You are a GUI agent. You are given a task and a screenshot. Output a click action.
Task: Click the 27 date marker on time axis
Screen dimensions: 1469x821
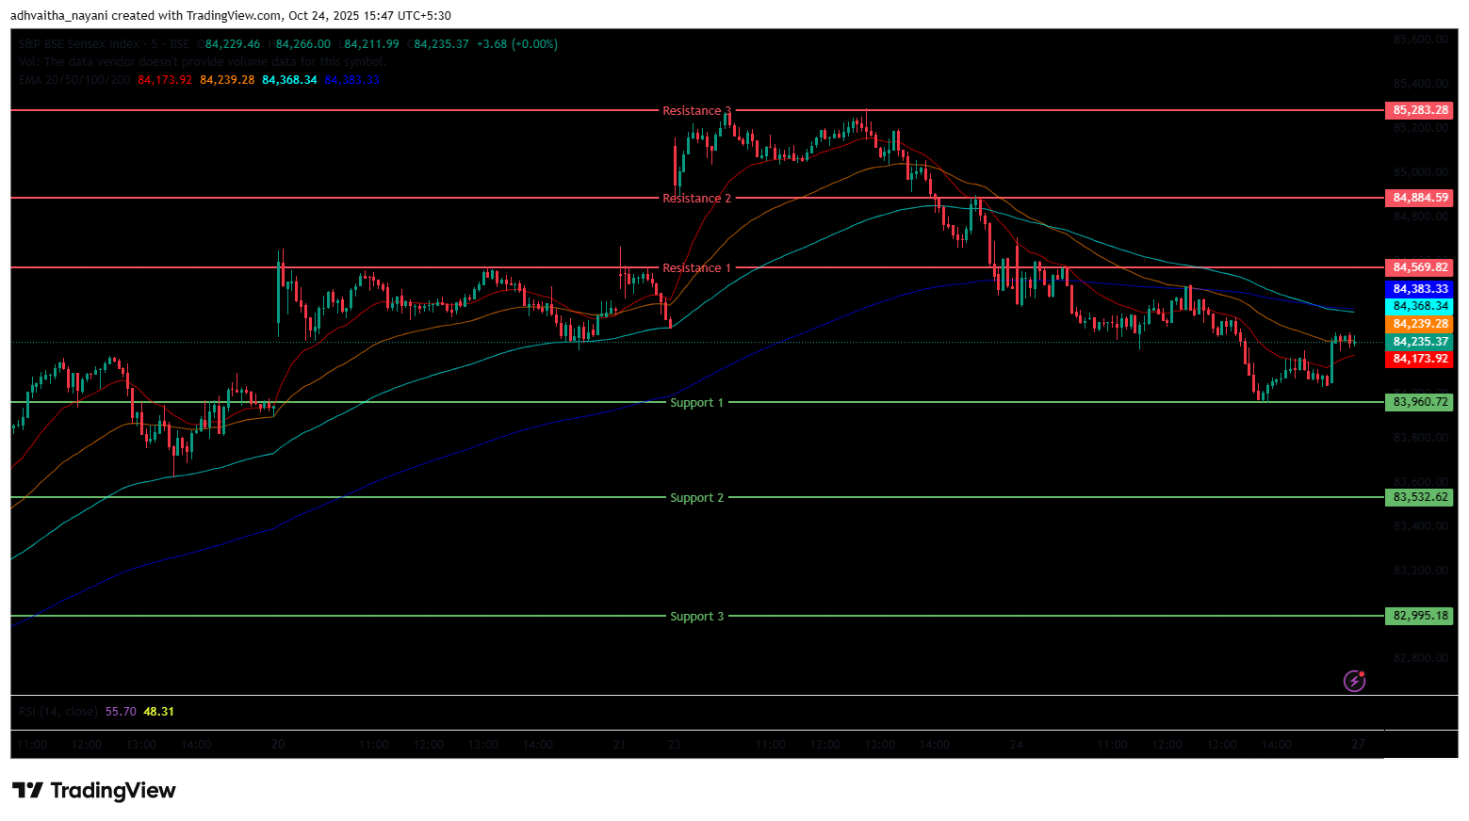1358,744
